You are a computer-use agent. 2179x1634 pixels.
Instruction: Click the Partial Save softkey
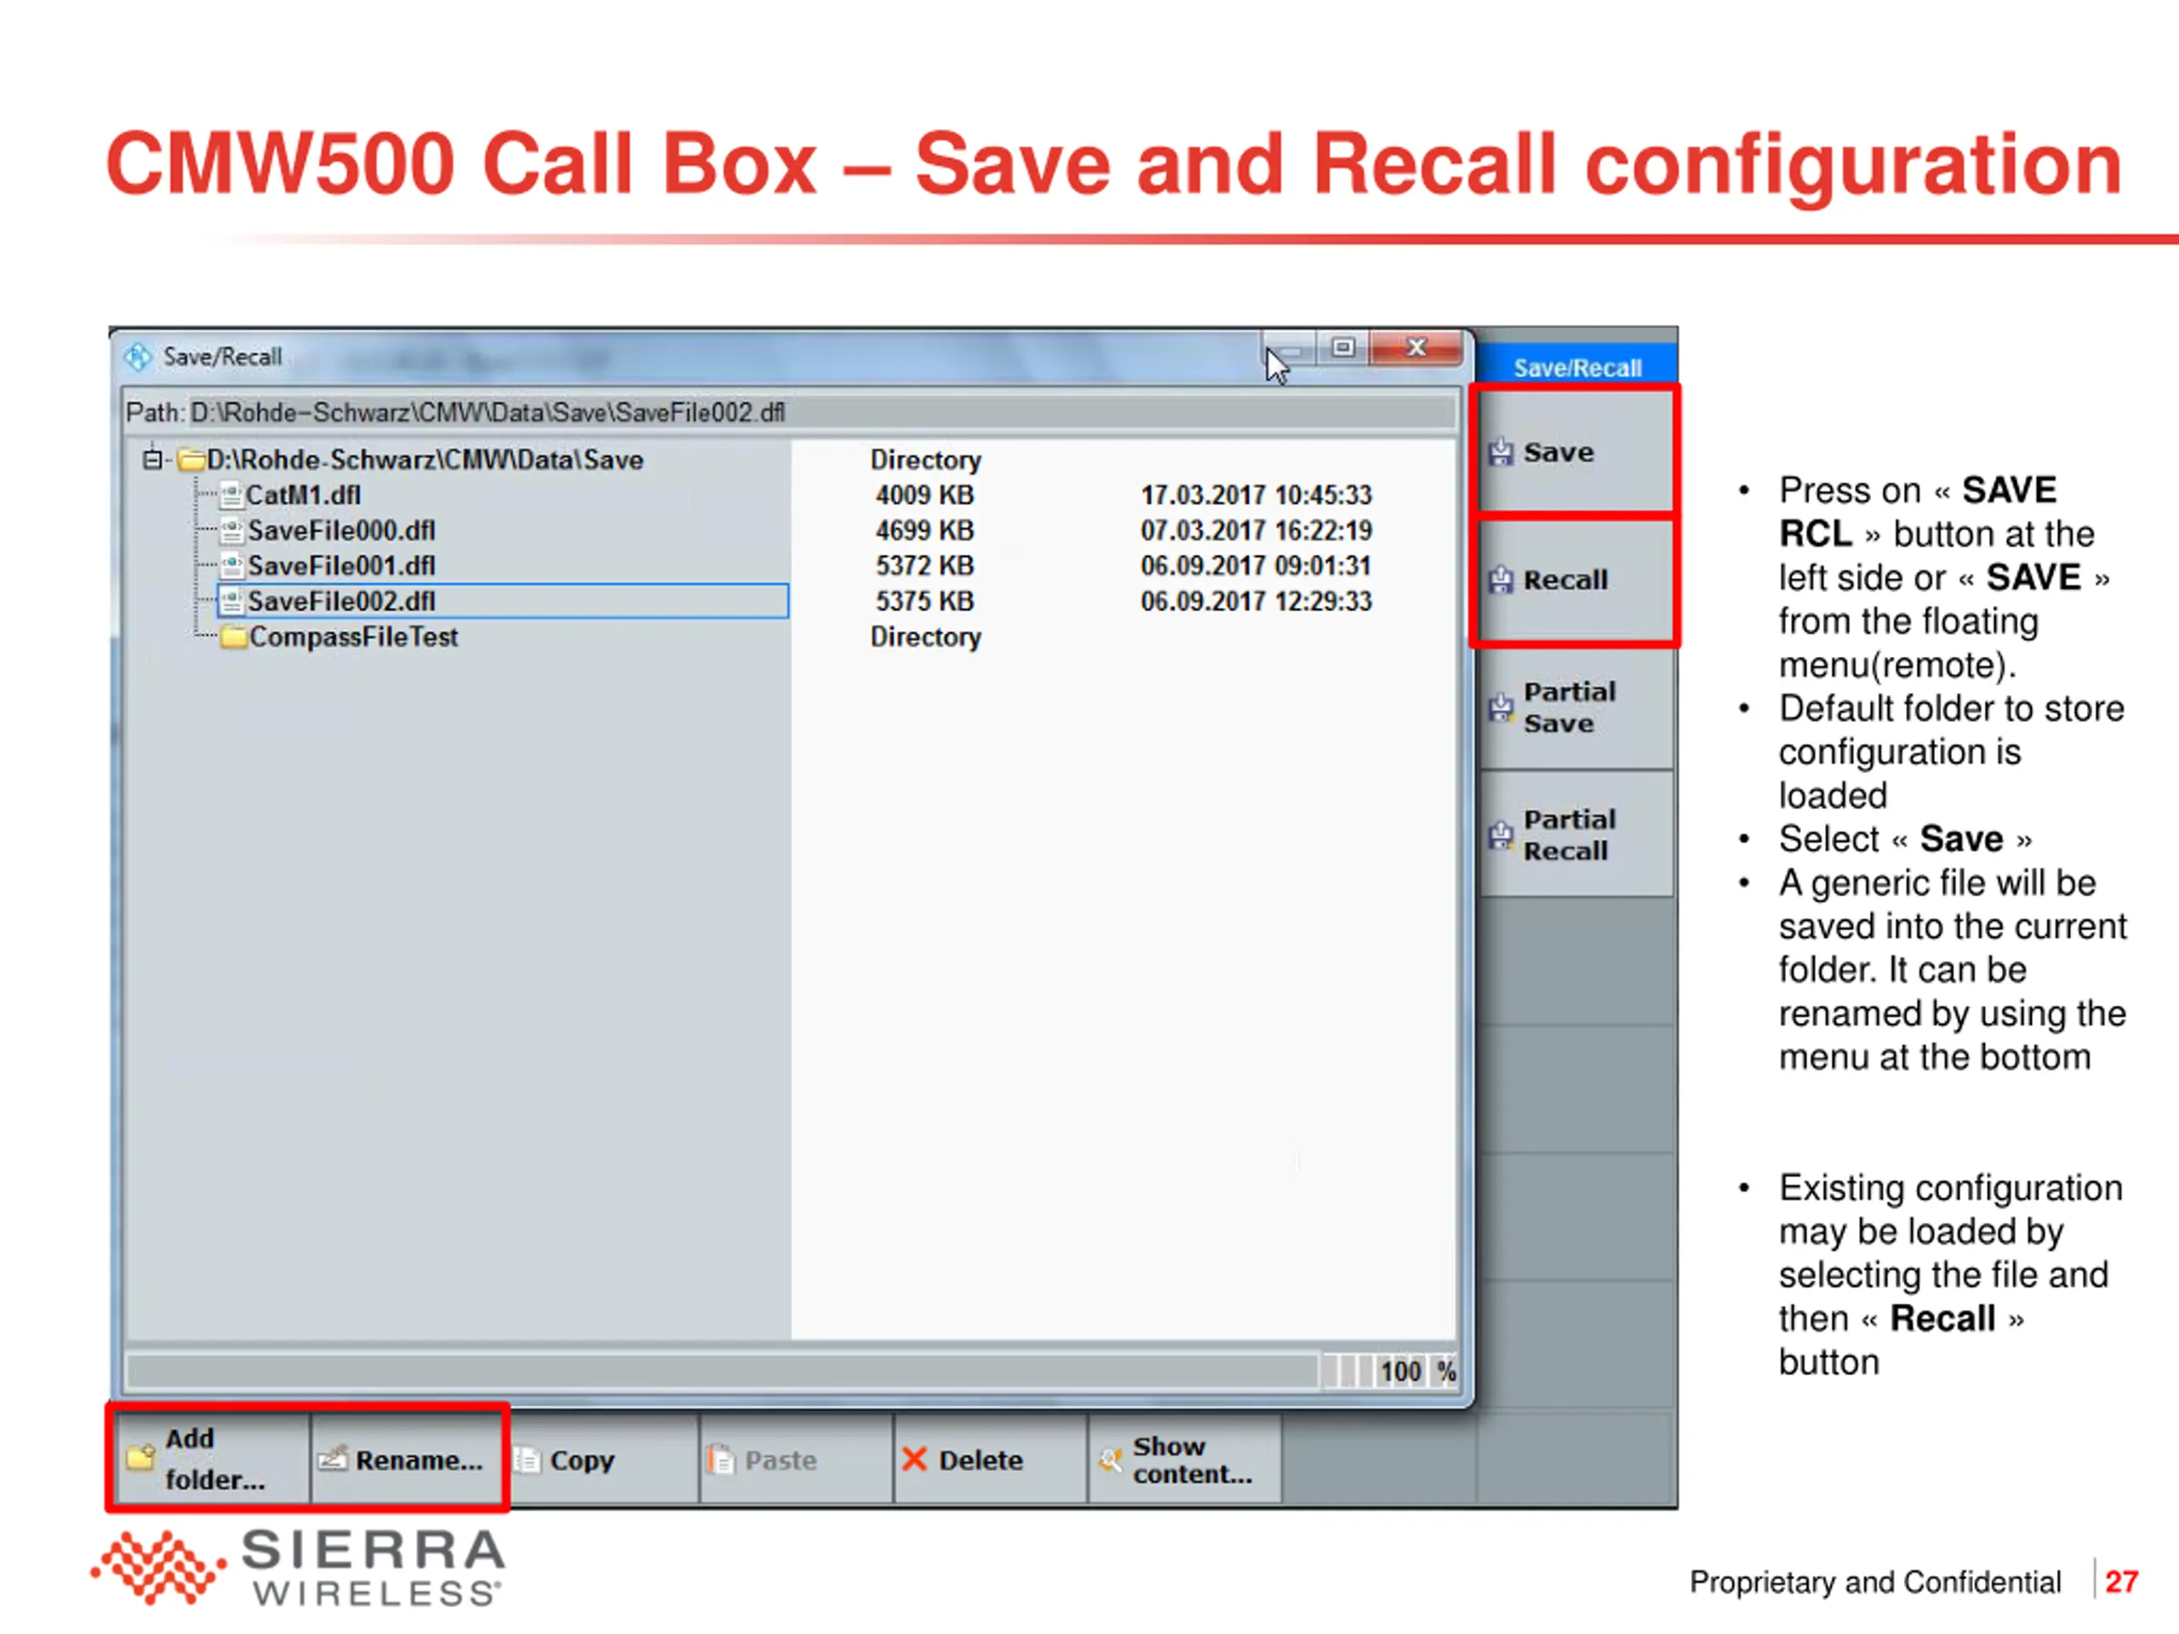pyautogui.click(x=1576, y=707)
